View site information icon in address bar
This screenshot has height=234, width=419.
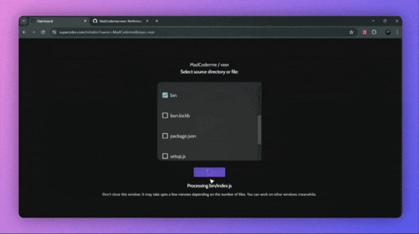tap(54, 32)
